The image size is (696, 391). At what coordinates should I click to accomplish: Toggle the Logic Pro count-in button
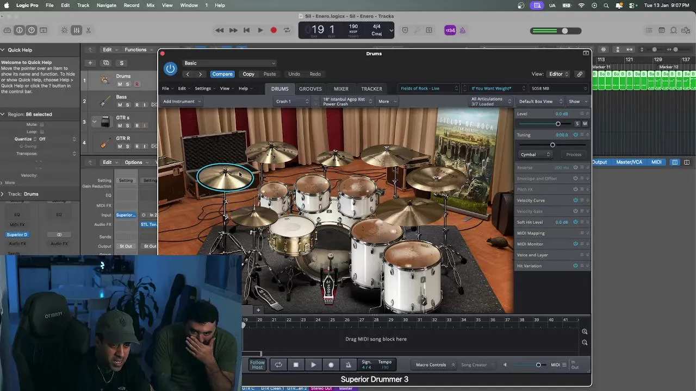coord(450,30)
